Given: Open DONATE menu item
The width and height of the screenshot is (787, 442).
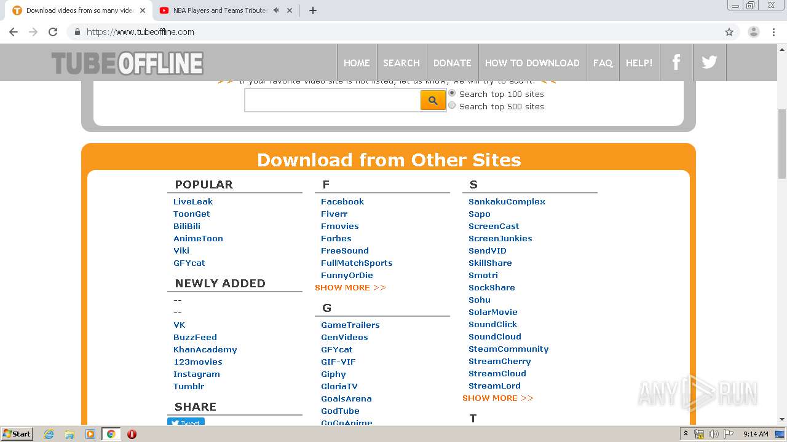Looking at the screenshot, I should click(x=452, y=63).
